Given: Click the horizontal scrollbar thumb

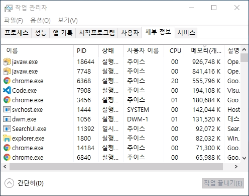Looking at the screenshot, I should coord(116,166).
